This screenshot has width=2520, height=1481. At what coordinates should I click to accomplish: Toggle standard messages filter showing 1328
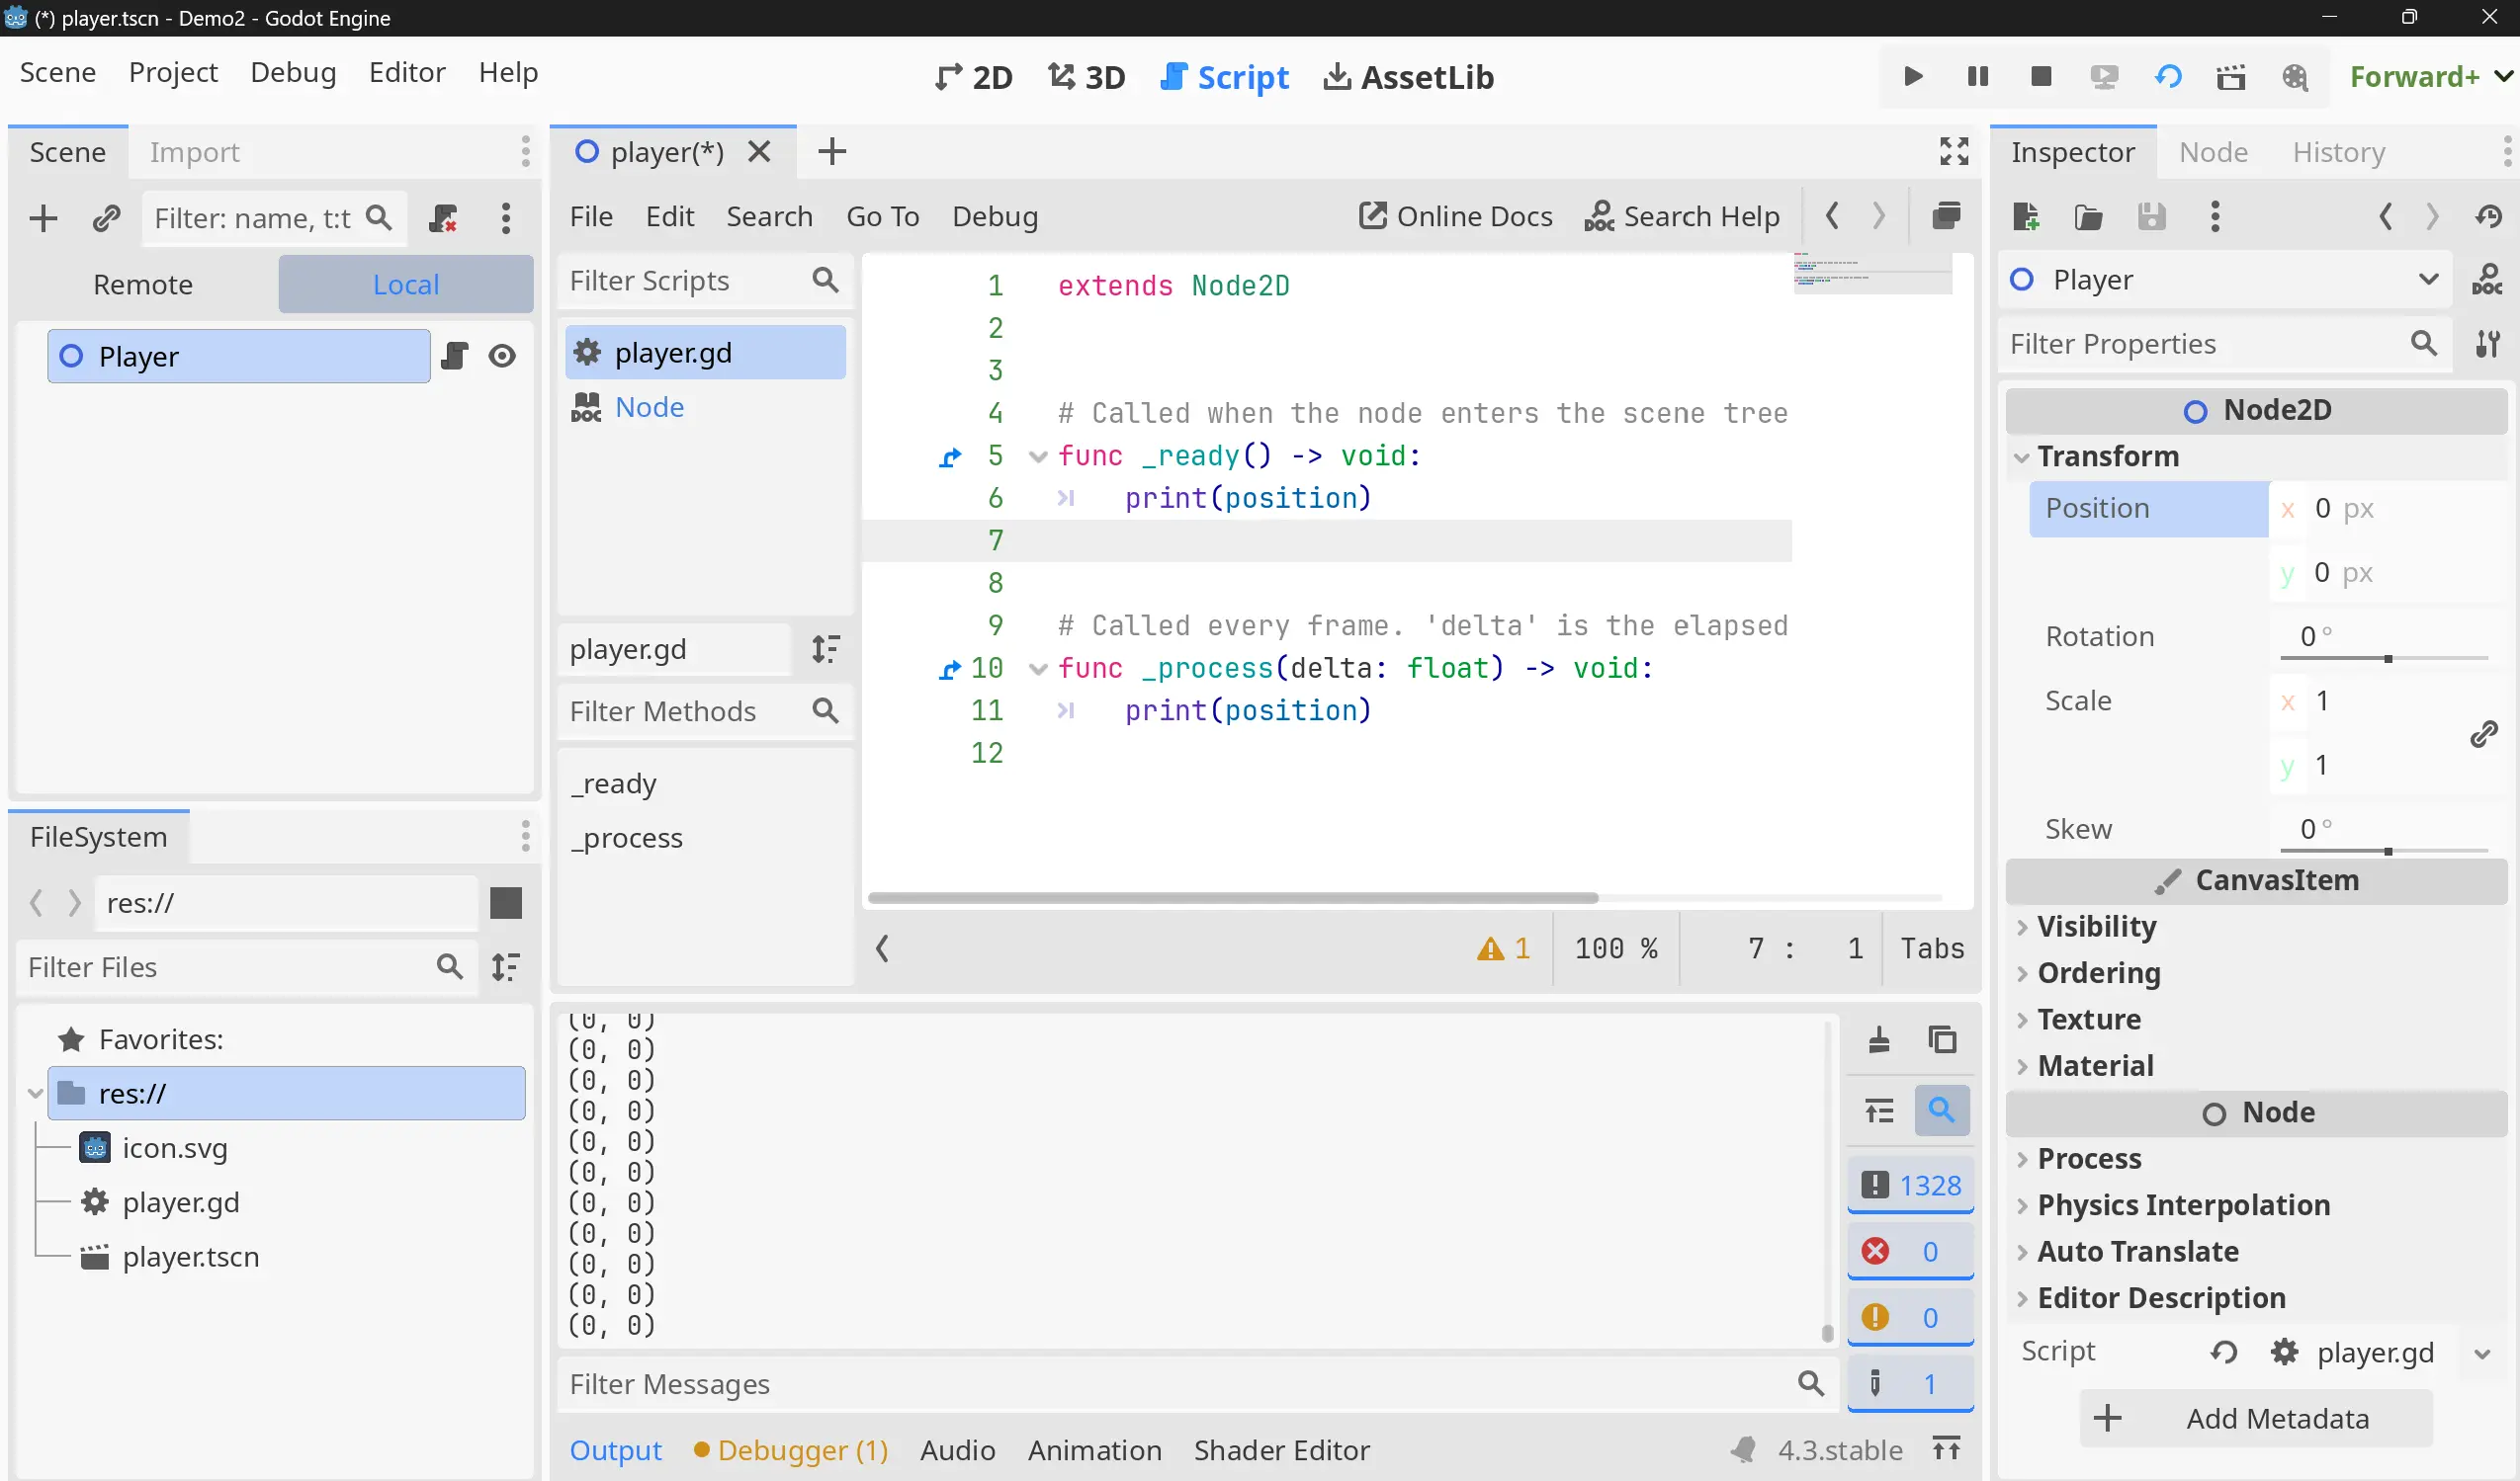(1911, 1187)
